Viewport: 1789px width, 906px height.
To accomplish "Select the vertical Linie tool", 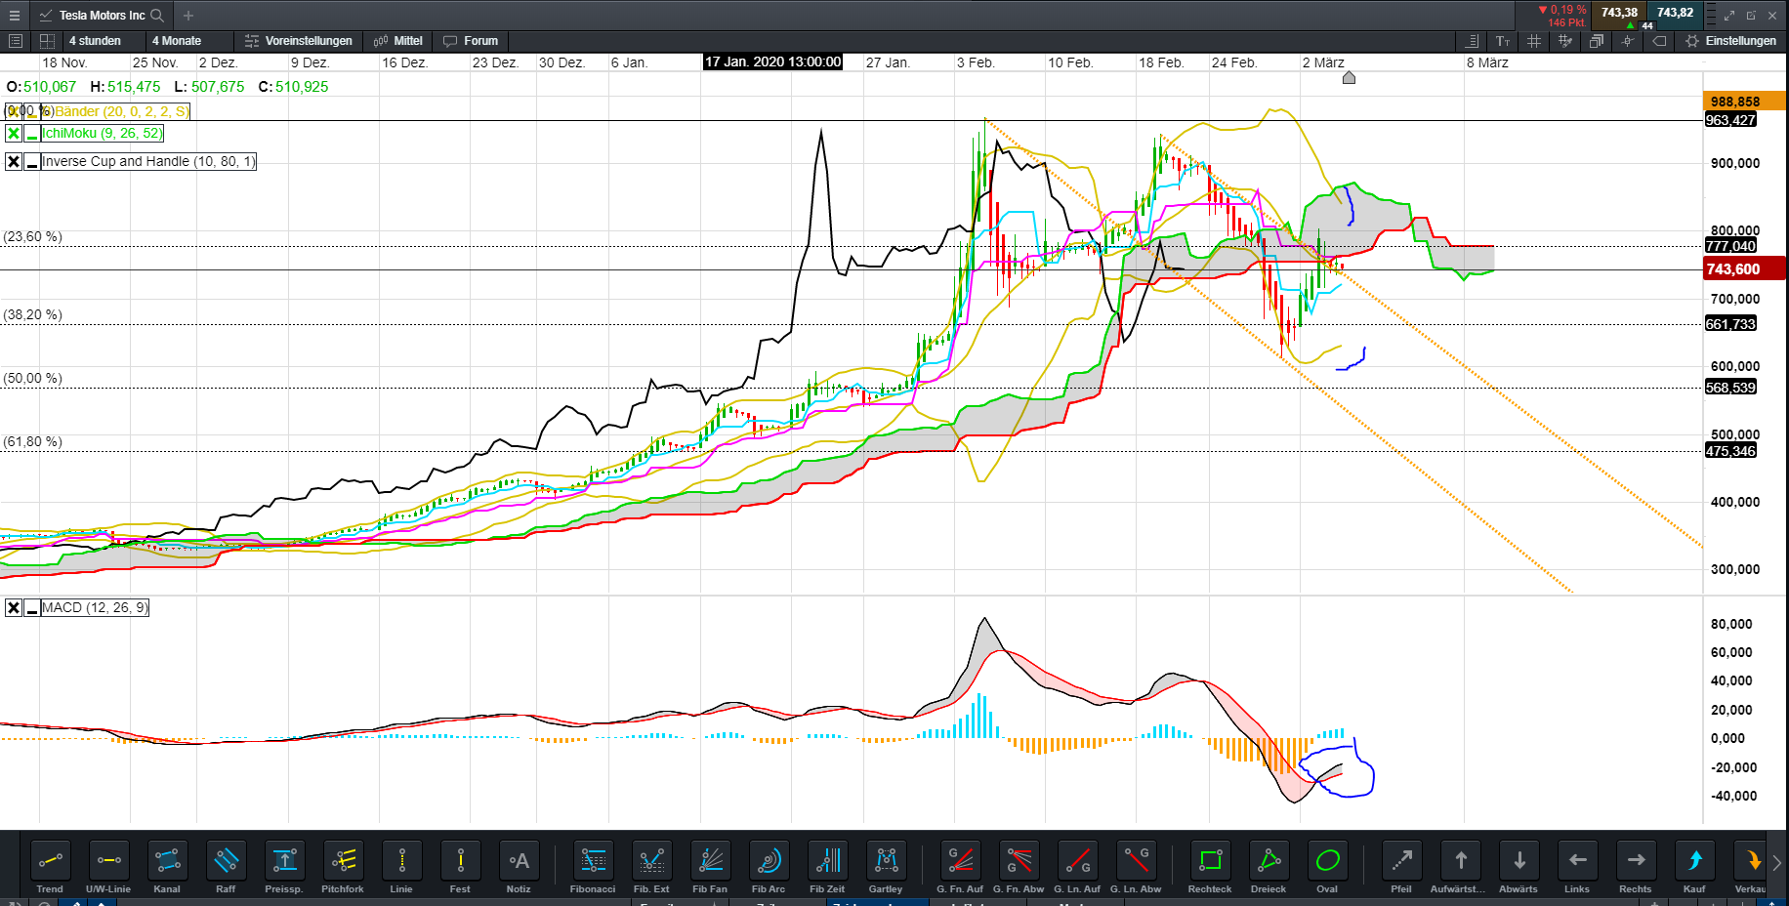I will pyautogui.click(x=401, y=867).
